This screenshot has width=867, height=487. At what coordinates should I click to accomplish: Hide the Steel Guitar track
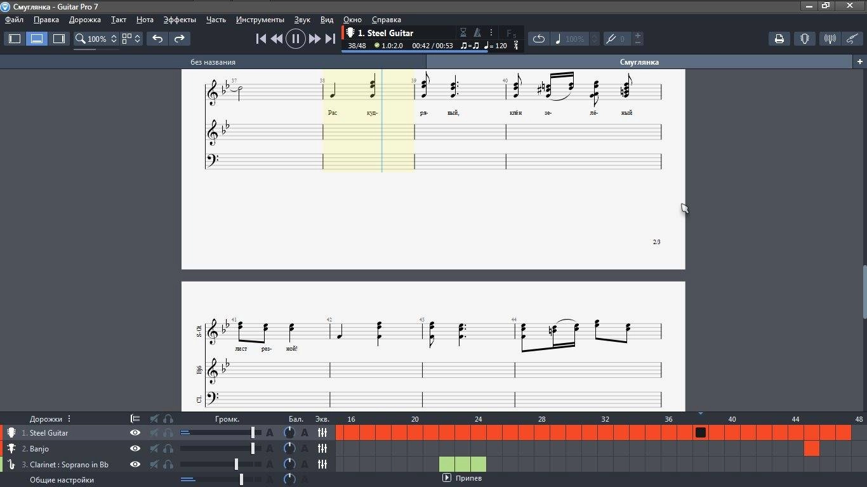tap(135, 432)
